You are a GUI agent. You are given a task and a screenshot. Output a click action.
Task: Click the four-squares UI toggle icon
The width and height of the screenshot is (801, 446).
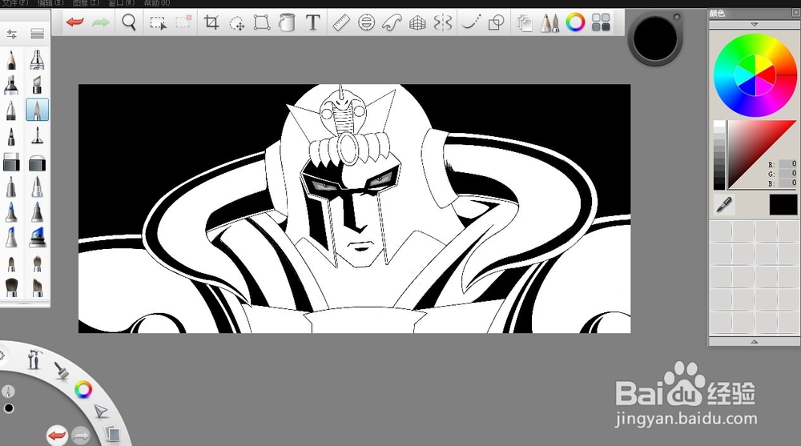(x=601, y=22)
